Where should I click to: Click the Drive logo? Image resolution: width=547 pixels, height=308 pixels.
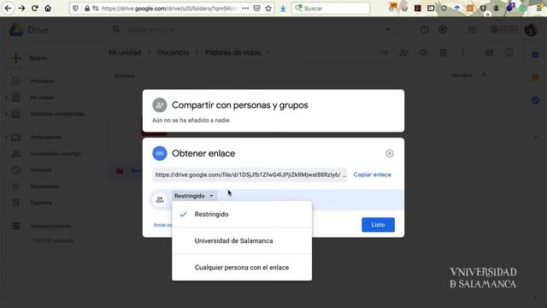coord(28,30)
